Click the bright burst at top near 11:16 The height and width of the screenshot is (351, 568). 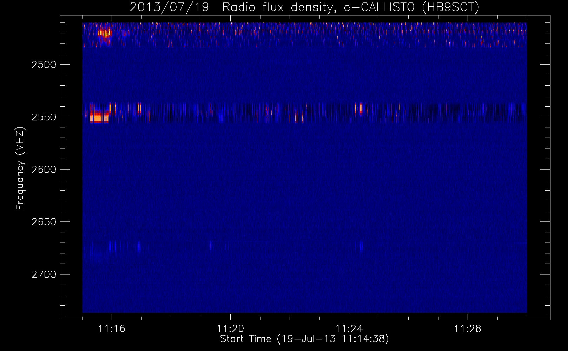(105, 34)
